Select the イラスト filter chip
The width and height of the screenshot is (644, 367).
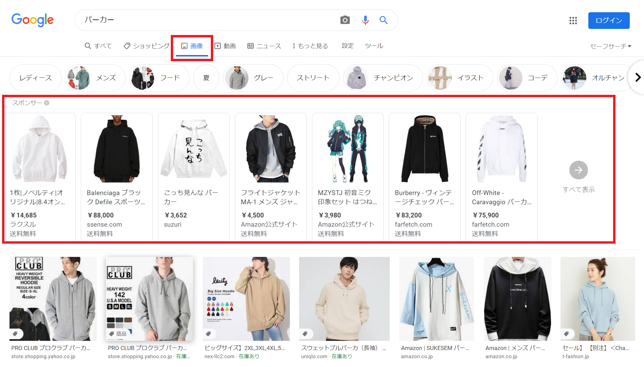460,78
